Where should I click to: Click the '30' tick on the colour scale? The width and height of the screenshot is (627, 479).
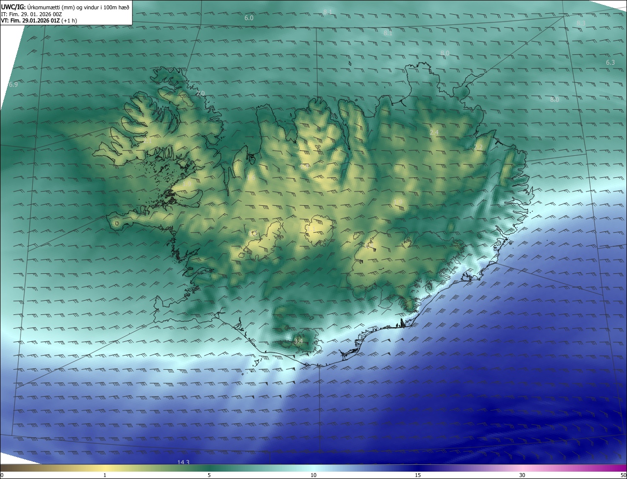tap(522, 475)
